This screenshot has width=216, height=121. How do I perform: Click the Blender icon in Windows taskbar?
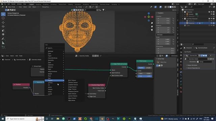[x=102, y=119]
